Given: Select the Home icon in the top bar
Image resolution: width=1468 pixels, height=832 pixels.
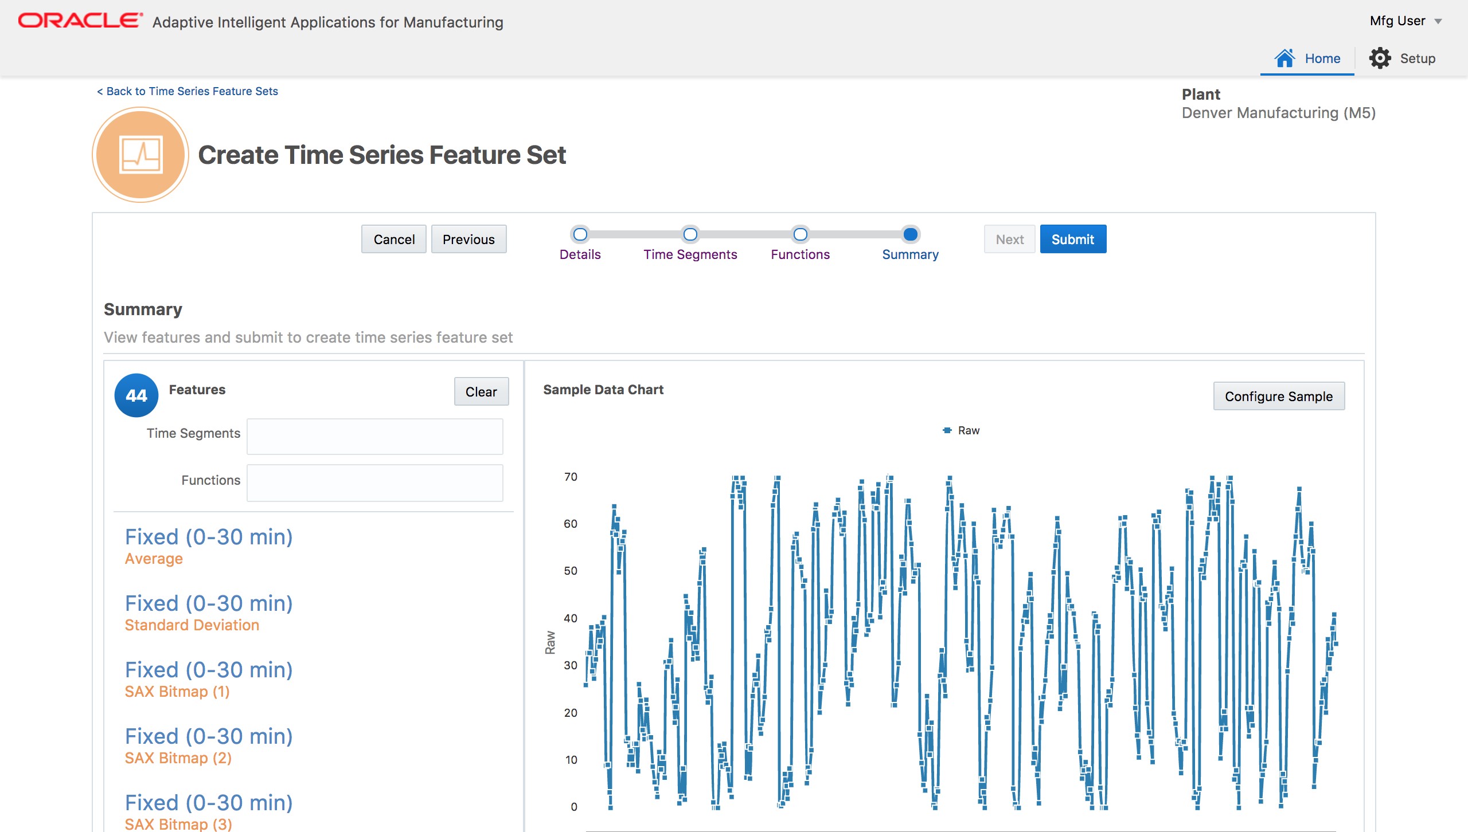Looking at the screenshot, I should tap(1284, 57).
